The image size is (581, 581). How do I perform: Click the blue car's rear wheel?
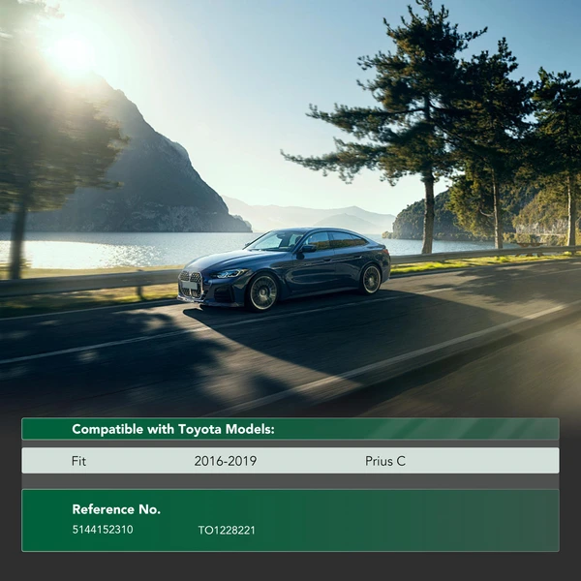pos(371,279)
